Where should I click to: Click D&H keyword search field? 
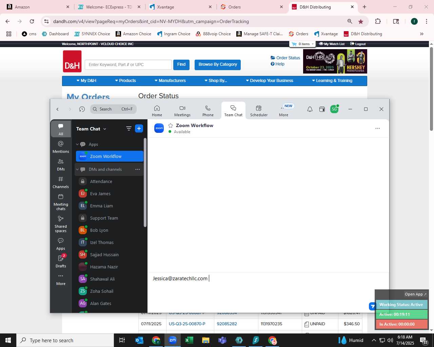128,65
